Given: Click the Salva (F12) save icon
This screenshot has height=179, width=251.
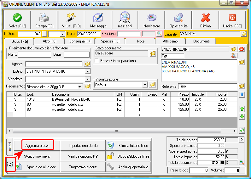Looking at the screenshot, I should click(17, 20).
